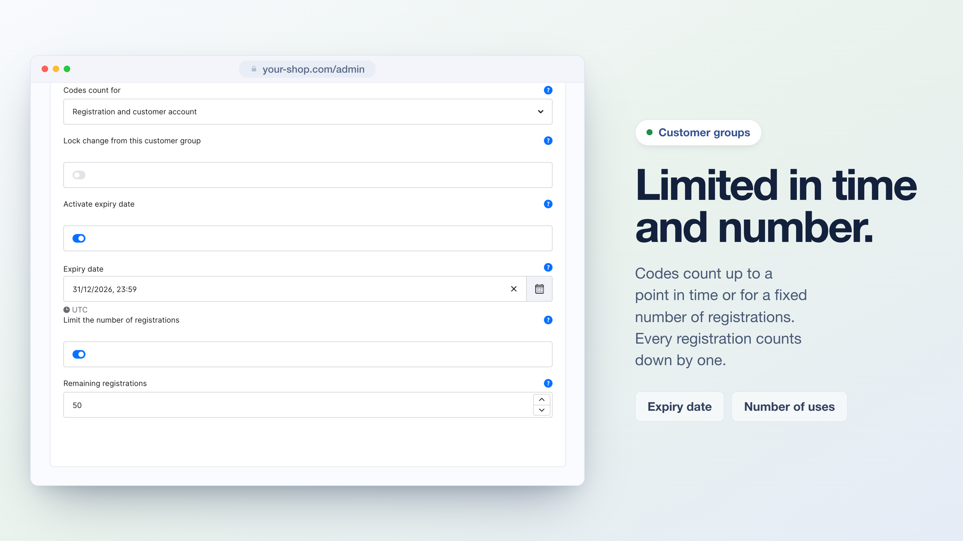Screen dimensions: 963x541
Task: Open the calendar date picker
Action: (x=539, y=289)
